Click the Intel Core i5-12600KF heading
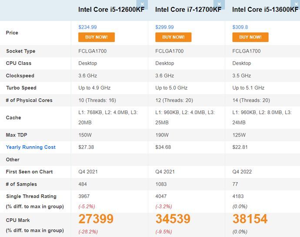300x237 pixels. tap(111, 10)
